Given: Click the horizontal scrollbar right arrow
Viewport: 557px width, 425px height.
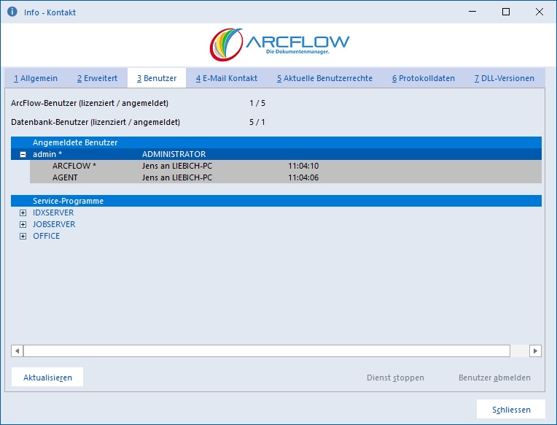Looking at the screenshot, I should point(535,351).
